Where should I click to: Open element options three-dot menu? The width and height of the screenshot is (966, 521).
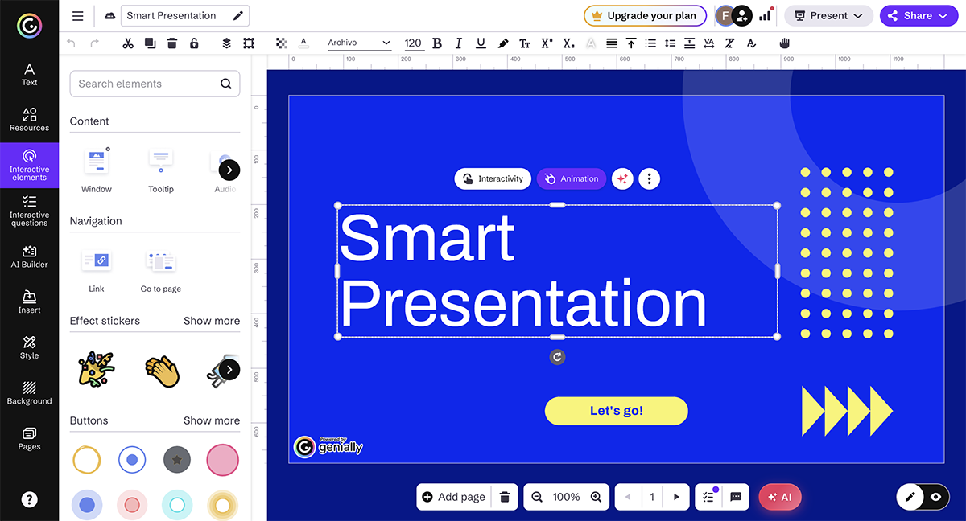click(x=650, y=178)
